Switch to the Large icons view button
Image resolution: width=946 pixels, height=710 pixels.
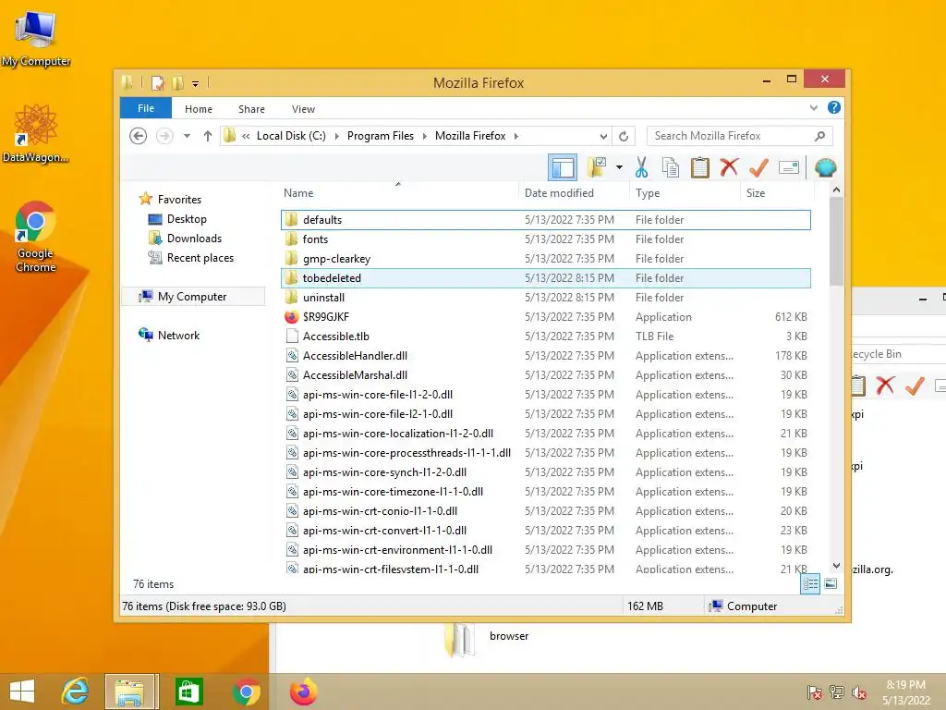tap(831, 584)
